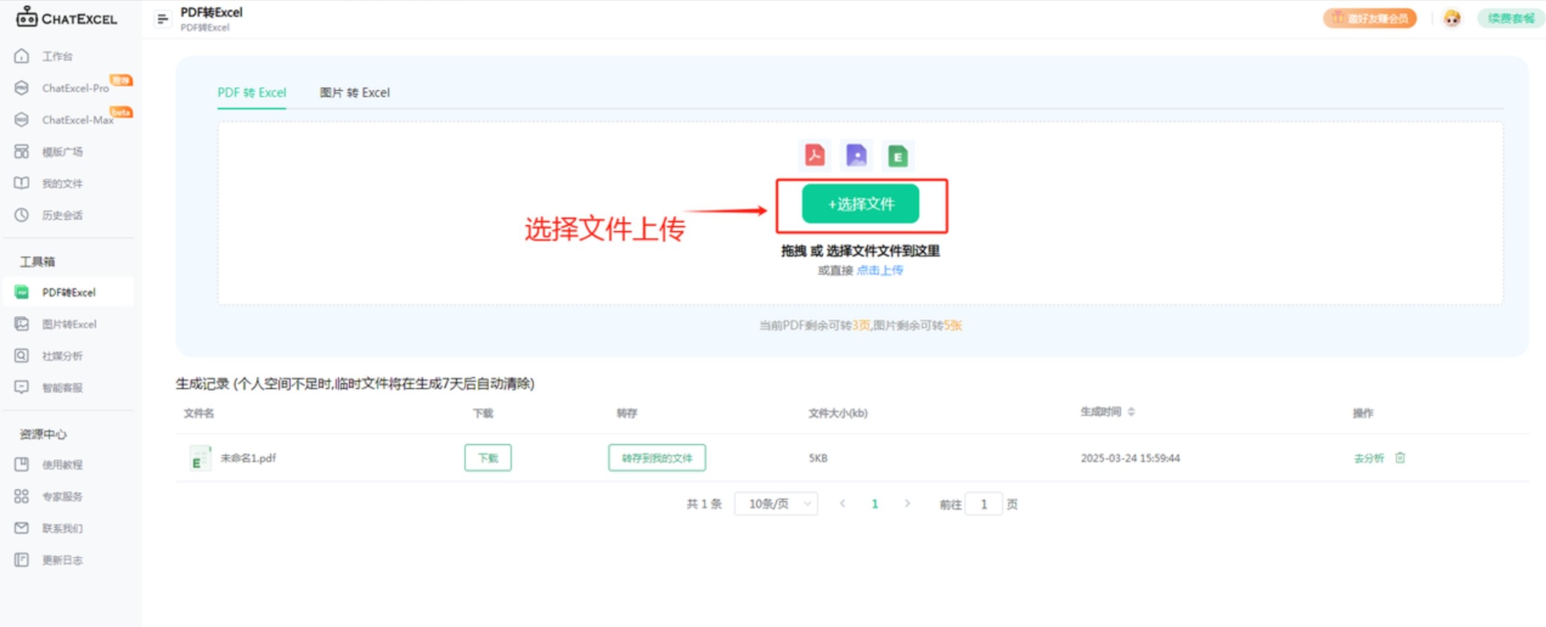Click the 前往 page number input field
This screenshot has height=627, width=1546.
(x=983, y=504)
